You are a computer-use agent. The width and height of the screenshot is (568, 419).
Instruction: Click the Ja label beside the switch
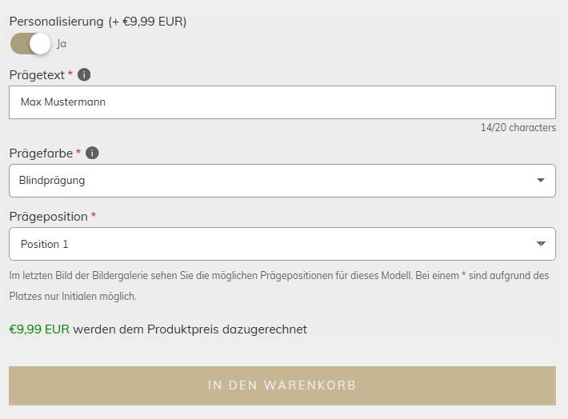tap(62, 44)
